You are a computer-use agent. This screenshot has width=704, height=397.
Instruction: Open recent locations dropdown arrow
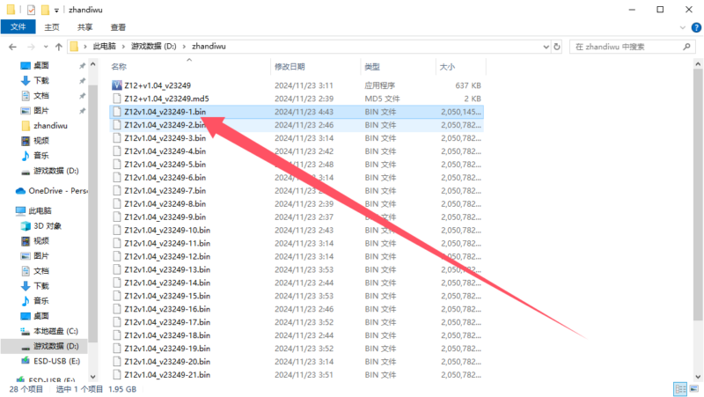tap(44, 47)
